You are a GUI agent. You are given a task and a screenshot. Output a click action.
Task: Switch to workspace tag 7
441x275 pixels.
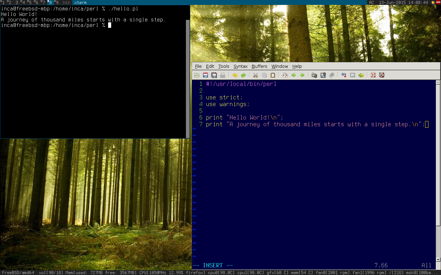click(43, 2)
